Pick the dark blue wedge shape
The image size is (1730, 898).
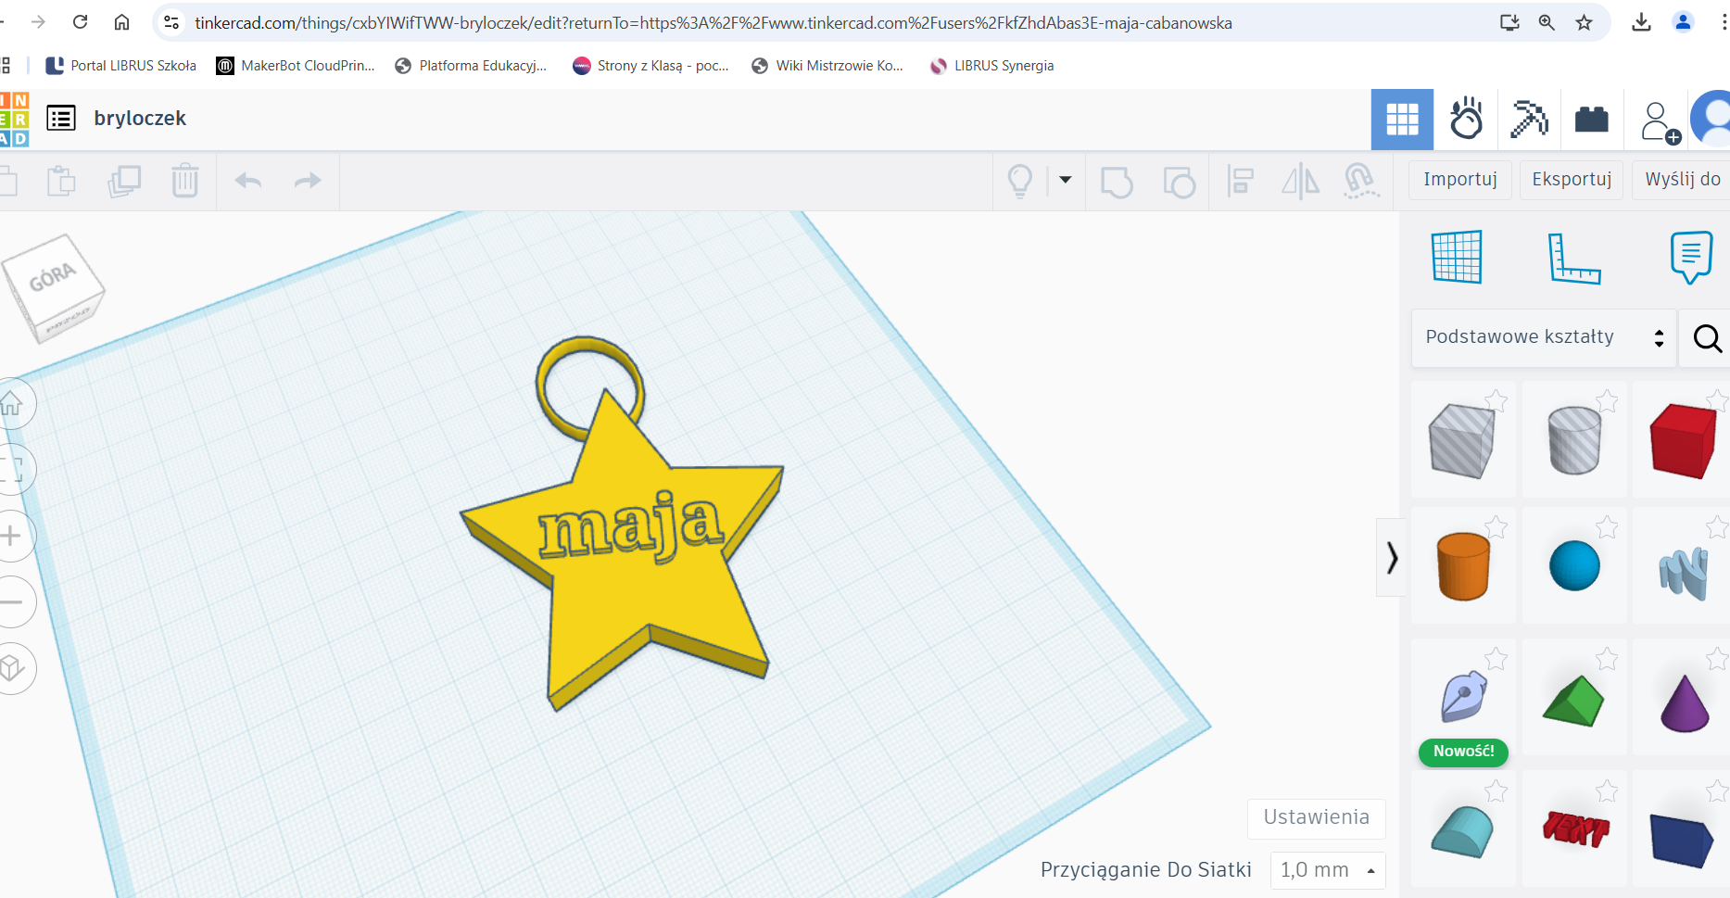[x=1682, y=840]
